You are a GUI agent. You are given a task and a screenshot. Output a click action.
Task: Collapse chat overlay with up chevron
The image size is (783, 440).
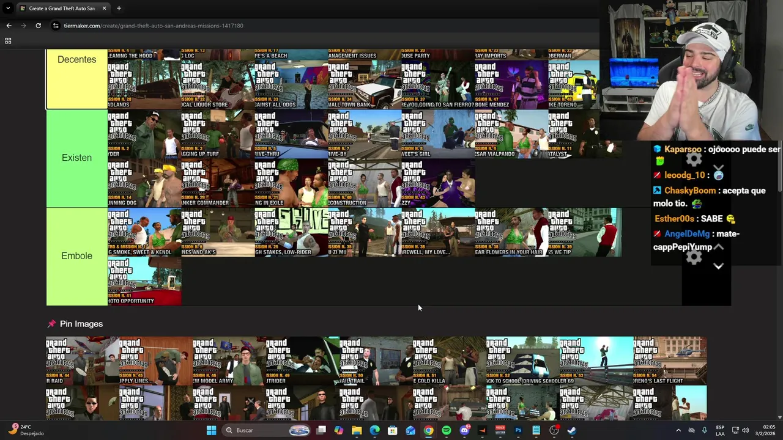719,247
